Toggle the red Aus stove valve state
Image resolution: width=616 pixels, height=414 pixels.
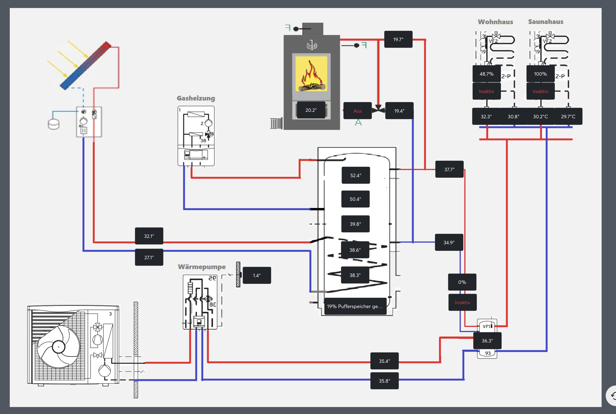tap(357, 111)
